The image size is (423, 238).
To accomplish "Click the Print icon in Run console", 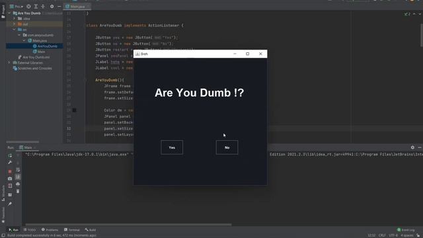I will (x=18, y=184).
